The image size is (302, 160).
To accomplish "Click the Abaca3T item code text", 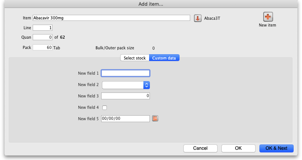I will [x=212, y=18].
